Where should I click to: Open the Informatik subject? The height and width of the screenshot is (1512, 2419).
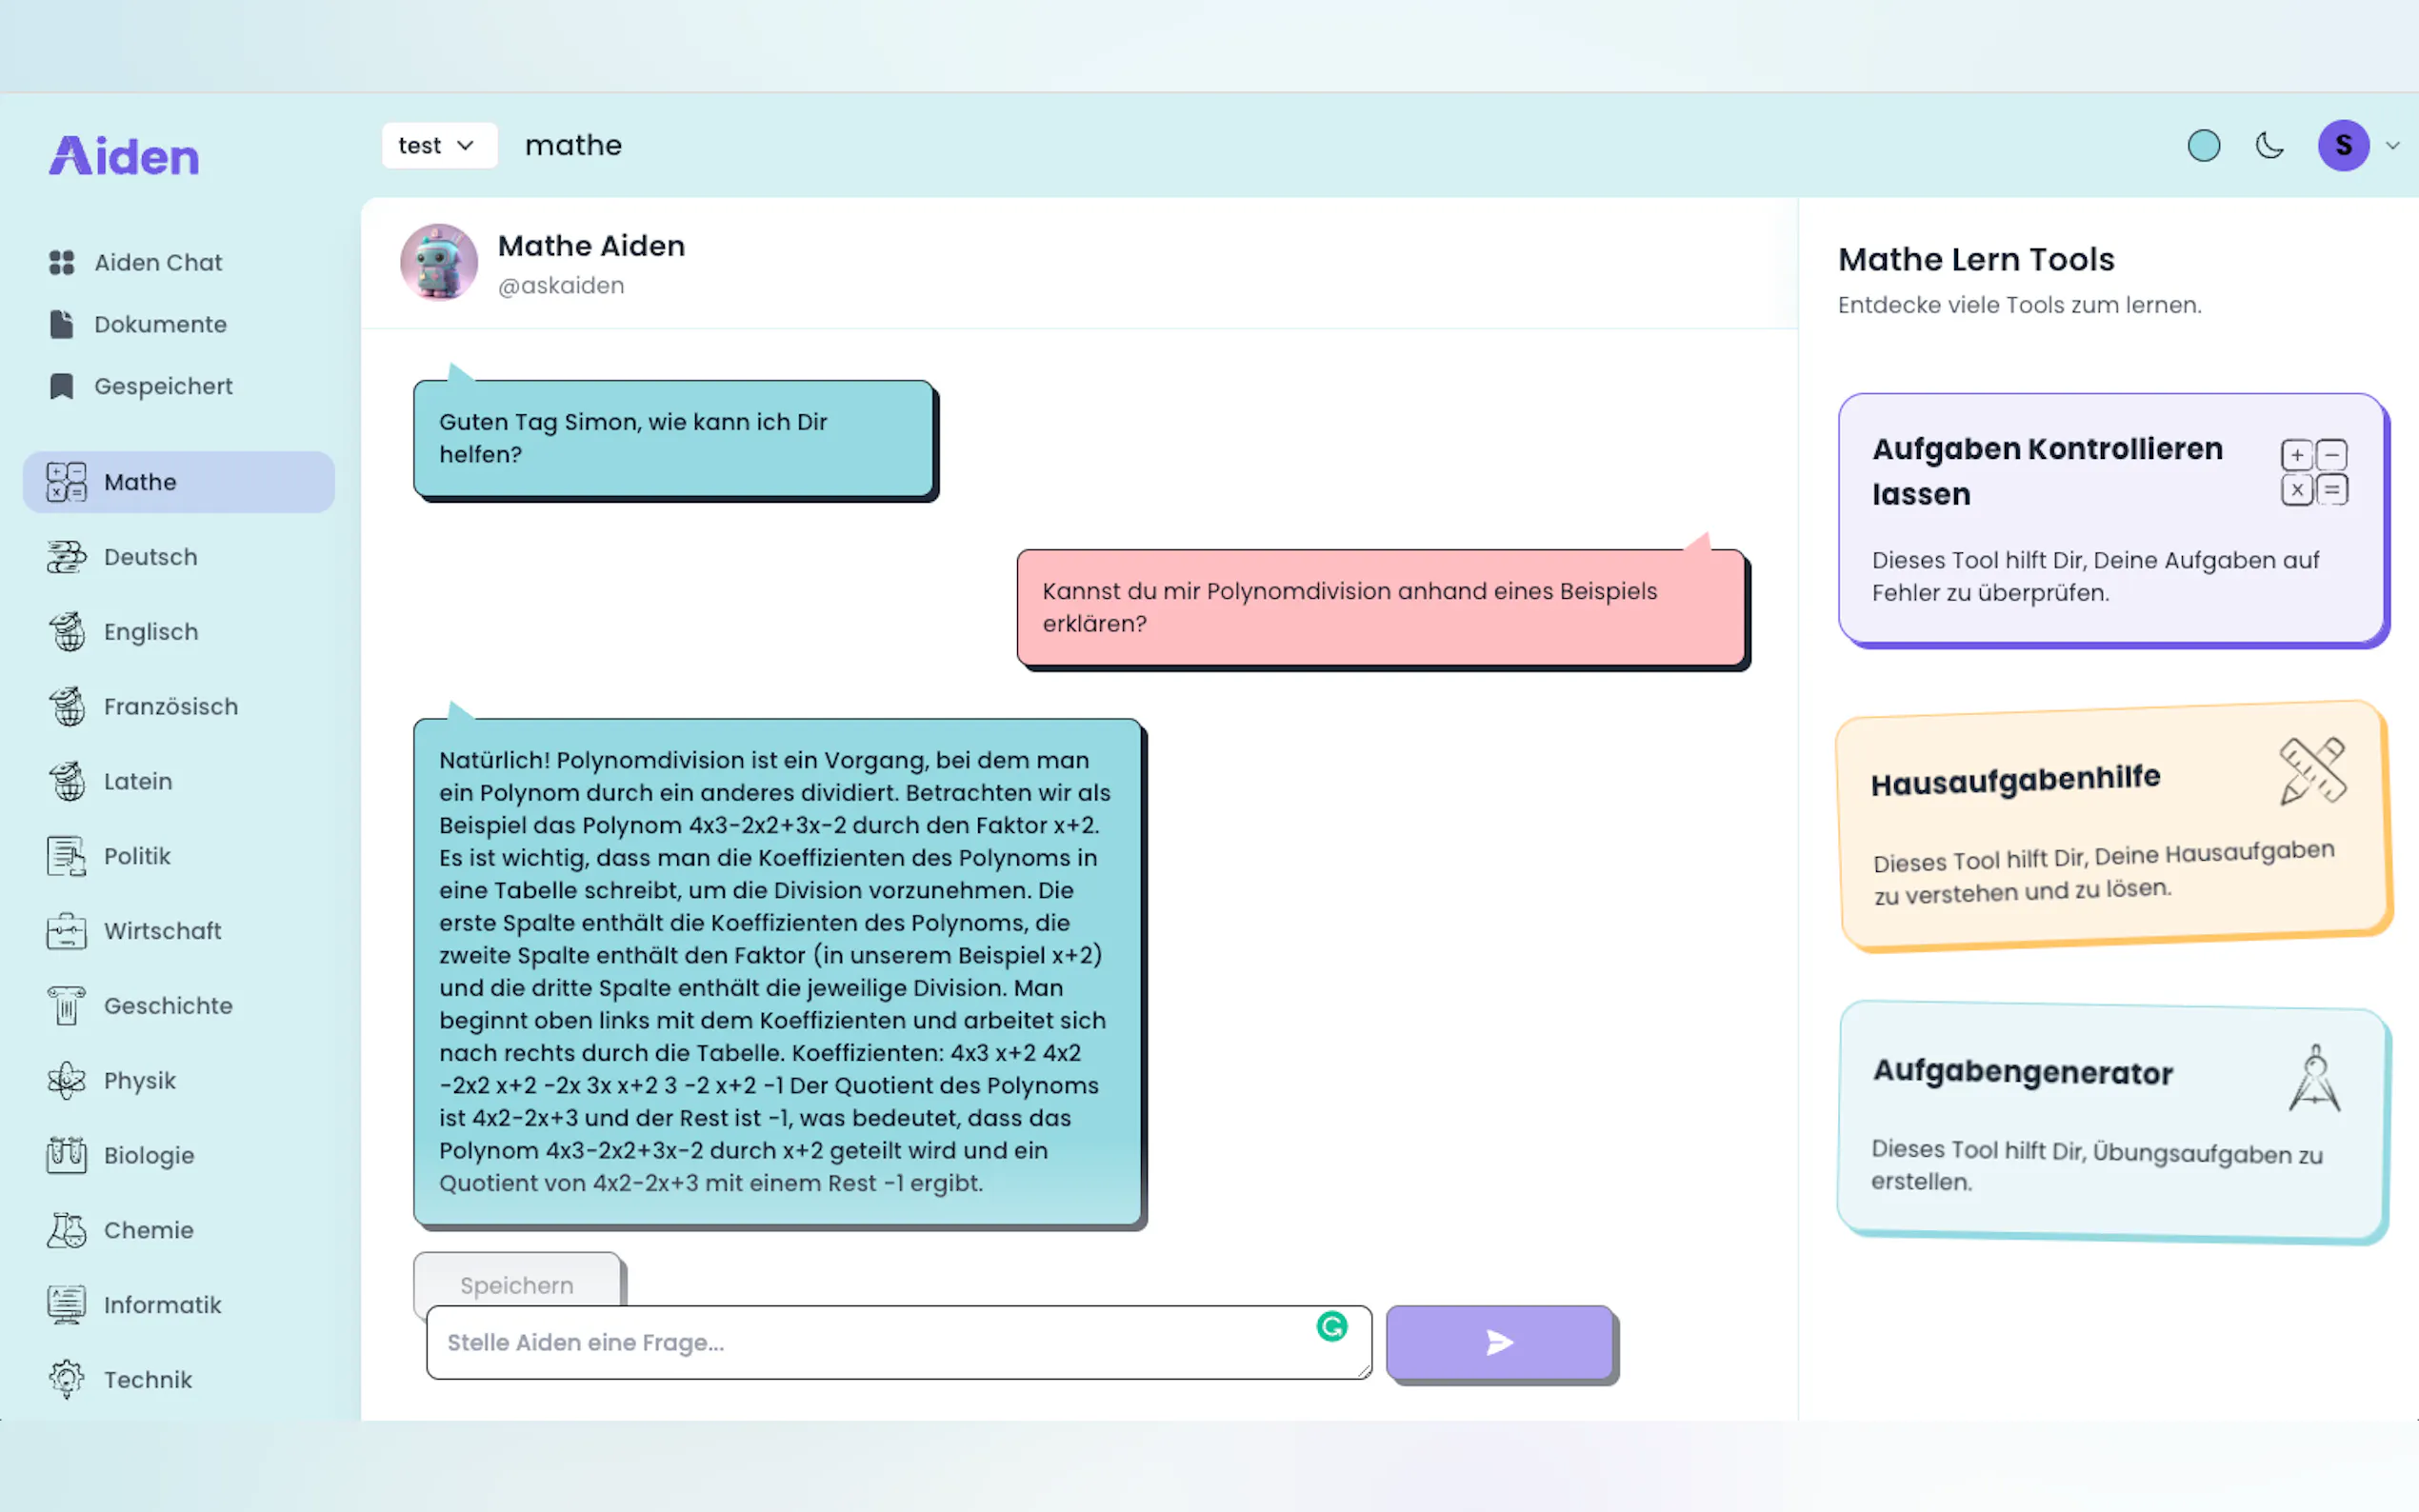(x=162, y=1305)
